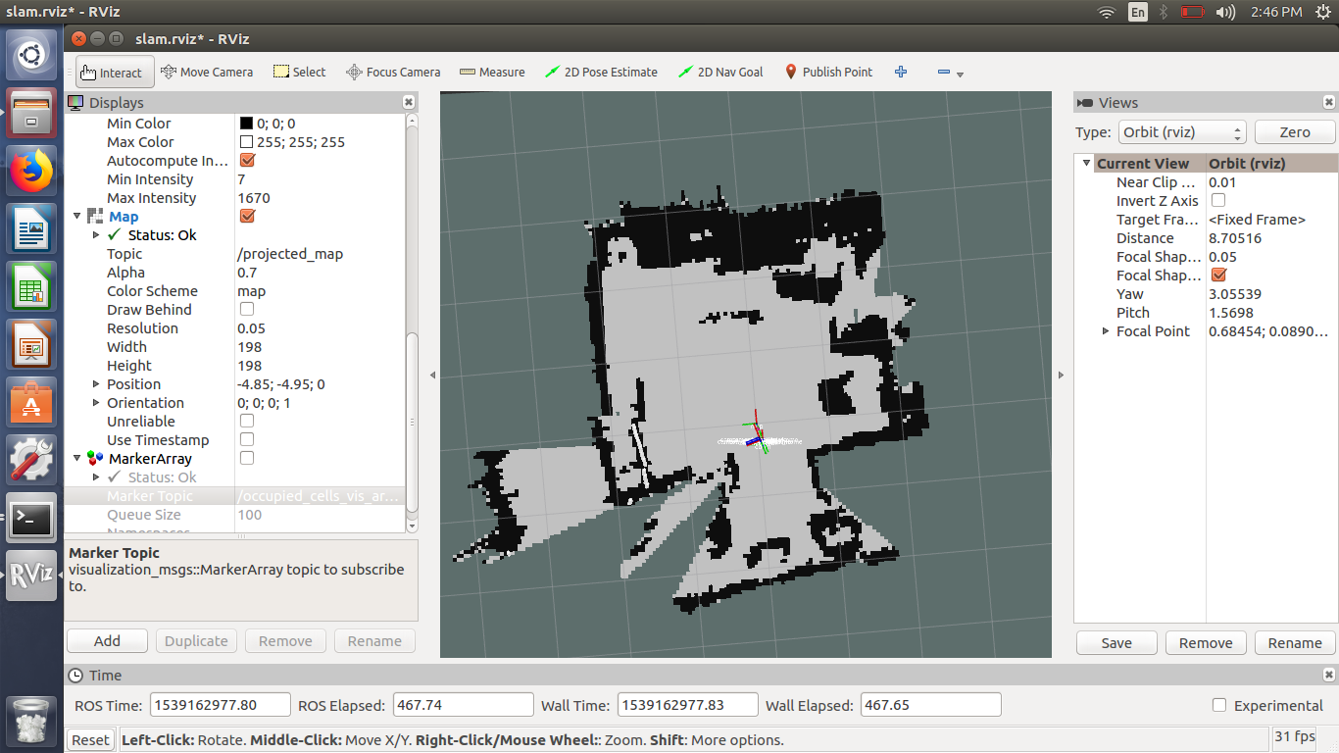Click the Remove view button
This screenshot has height=753, width=1339.
[x=1206, y=643]
